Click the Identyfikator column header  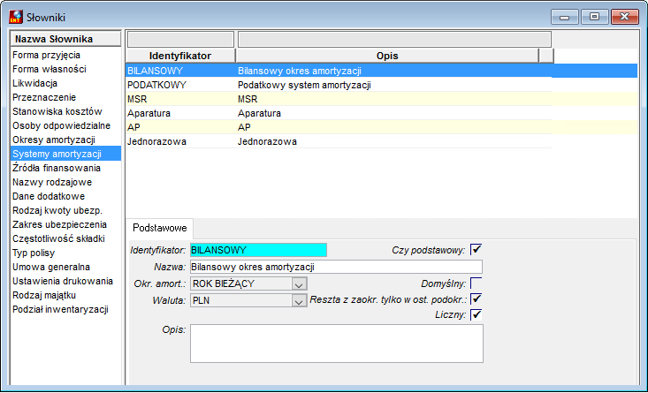(180, 56)
